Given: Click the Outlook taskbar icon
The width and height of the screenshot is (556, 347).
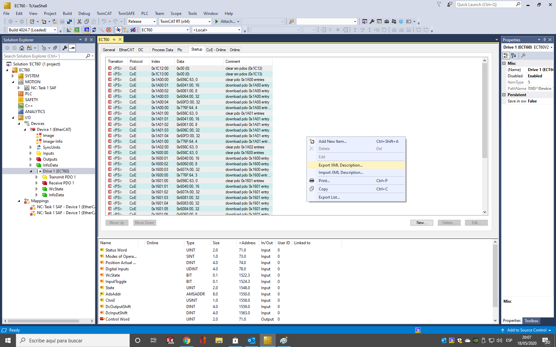Looking at the screenshot, I should click(252, 340).
